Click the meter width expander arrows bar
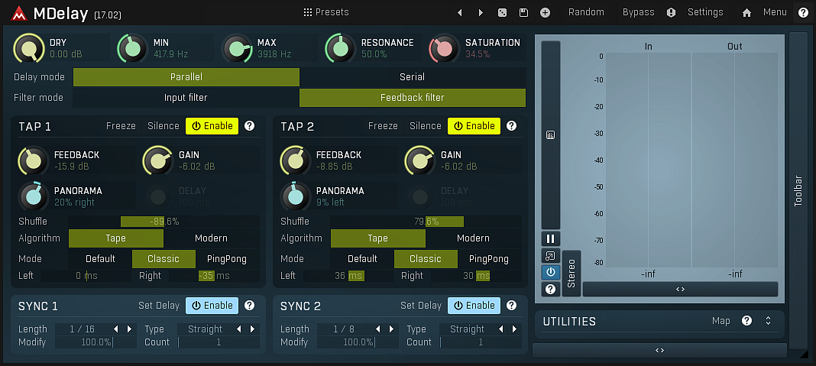 [680, 289]
